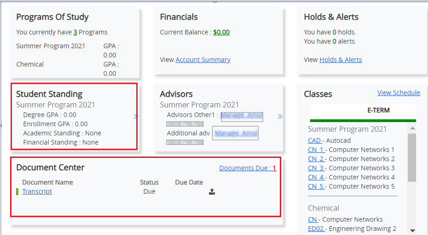Click the Additional adv advisor name link

tap(235, 134)
